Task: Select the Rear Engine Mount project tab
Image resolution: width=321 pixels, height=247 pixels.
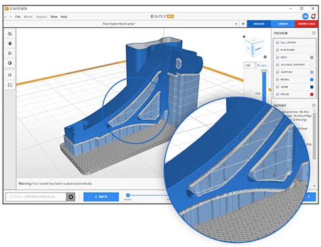Action: 119,24
